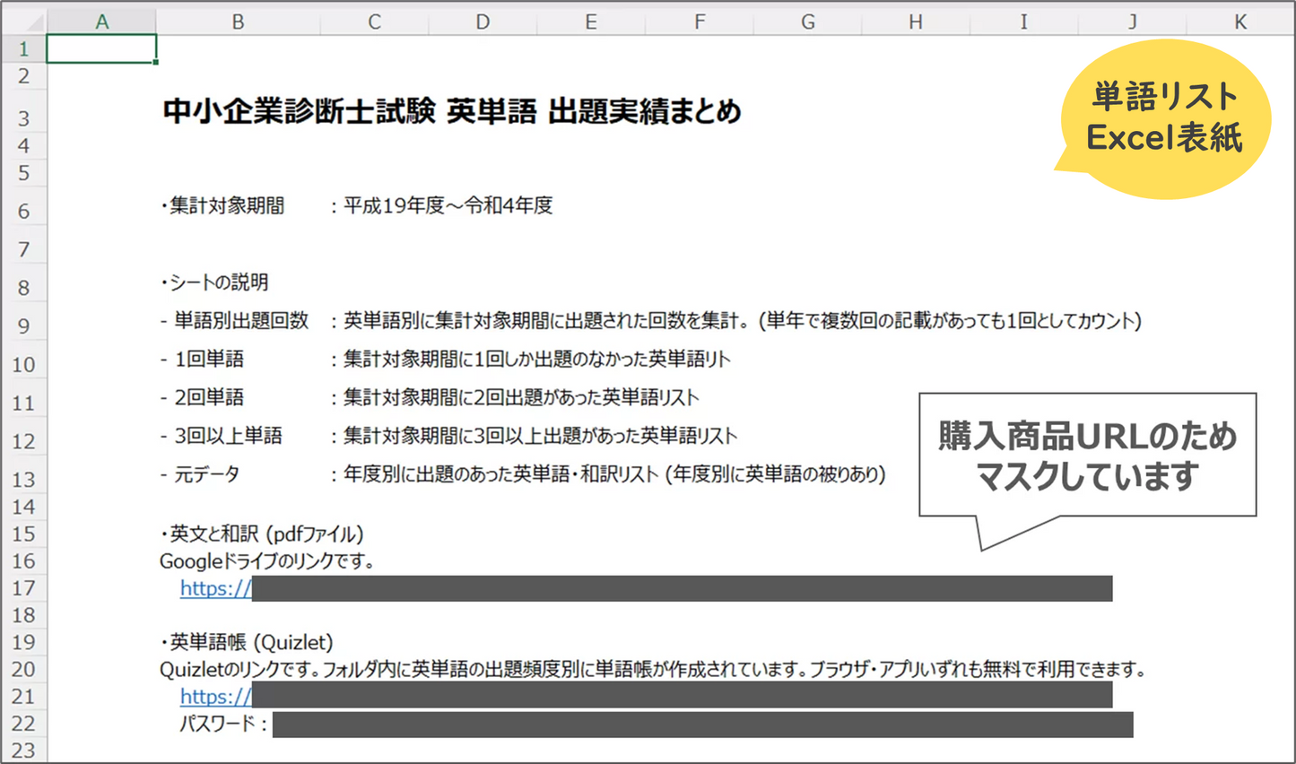The height and width of the screenshot is (764, 1296).
Task: Select row 17 header
Action: tap(24, 588)
